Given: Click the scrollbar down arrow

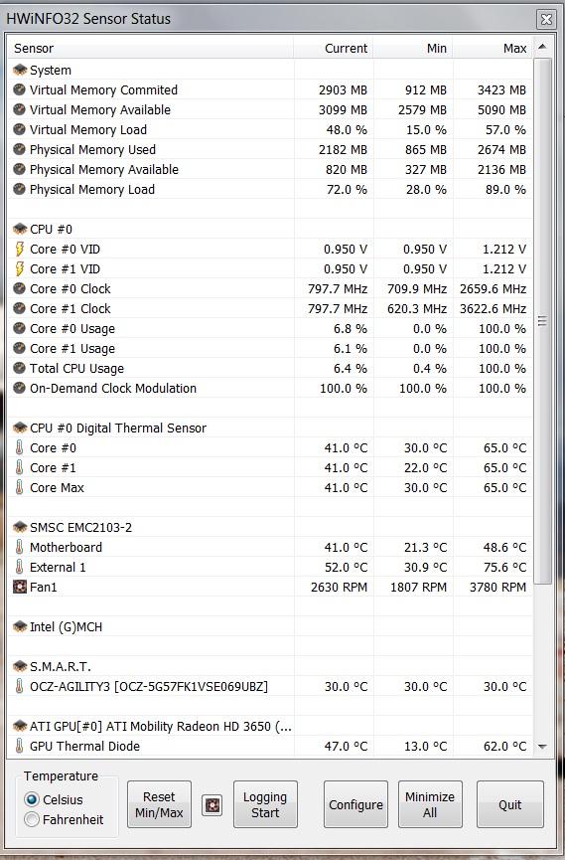Looking at the screenshot, I should pyautogui.click(x=542, y=747).
